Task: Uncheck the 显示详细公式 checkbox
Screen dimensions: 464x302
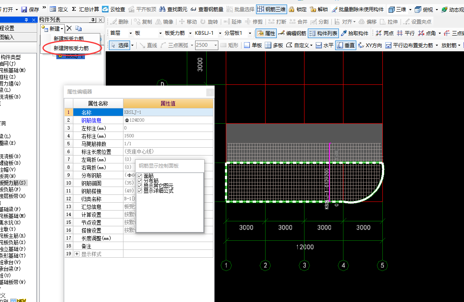Action: (140, 191)
